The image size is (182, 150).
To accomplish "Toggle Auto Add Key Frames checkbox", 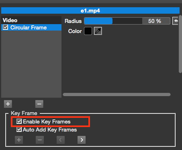I will tap(19, 129).
